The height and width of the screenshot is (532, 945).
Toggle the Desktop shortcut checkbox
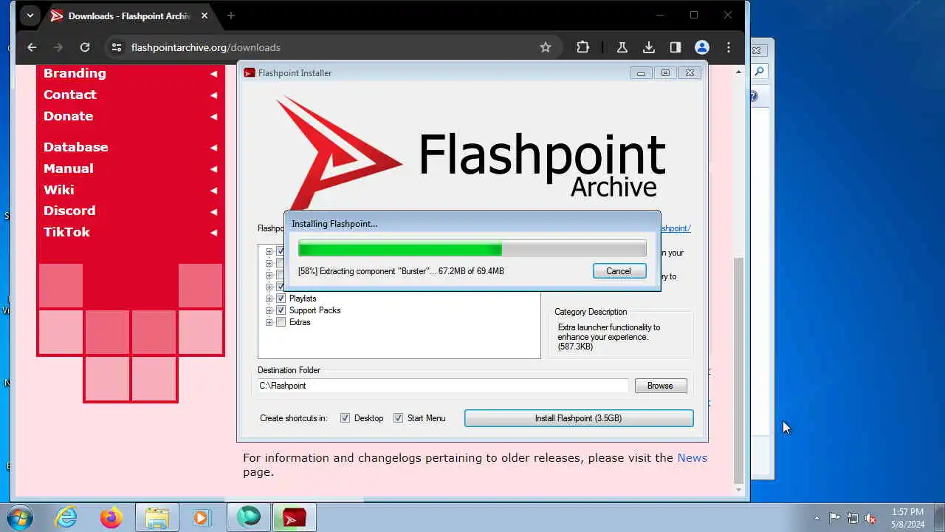coord(345,418)
